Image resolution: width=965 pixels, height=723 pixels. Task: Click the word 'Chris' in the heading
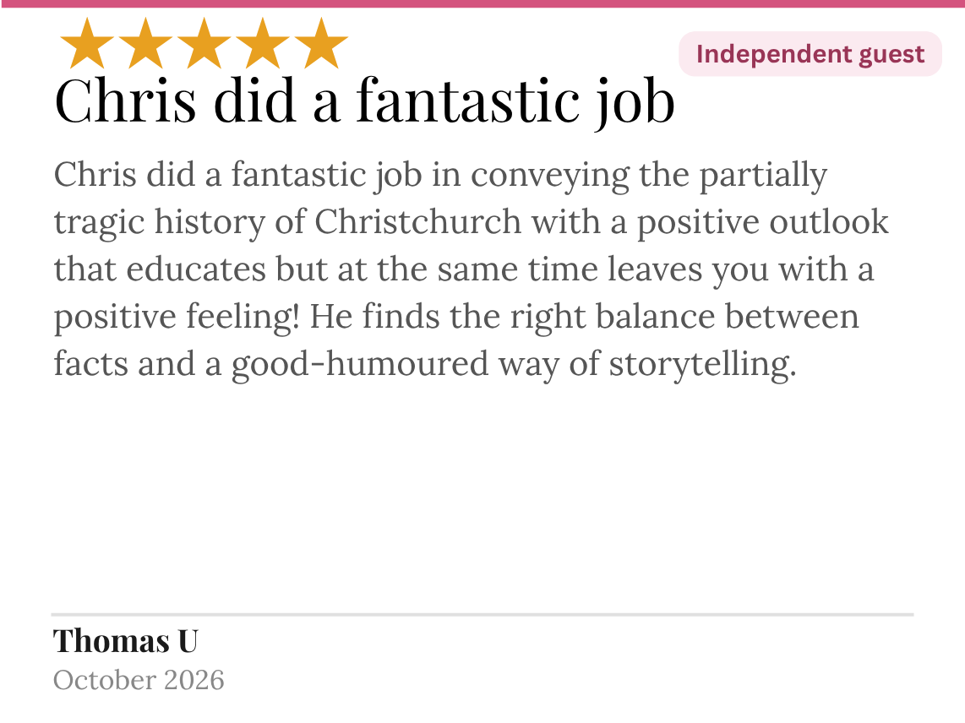coord(126,100)
